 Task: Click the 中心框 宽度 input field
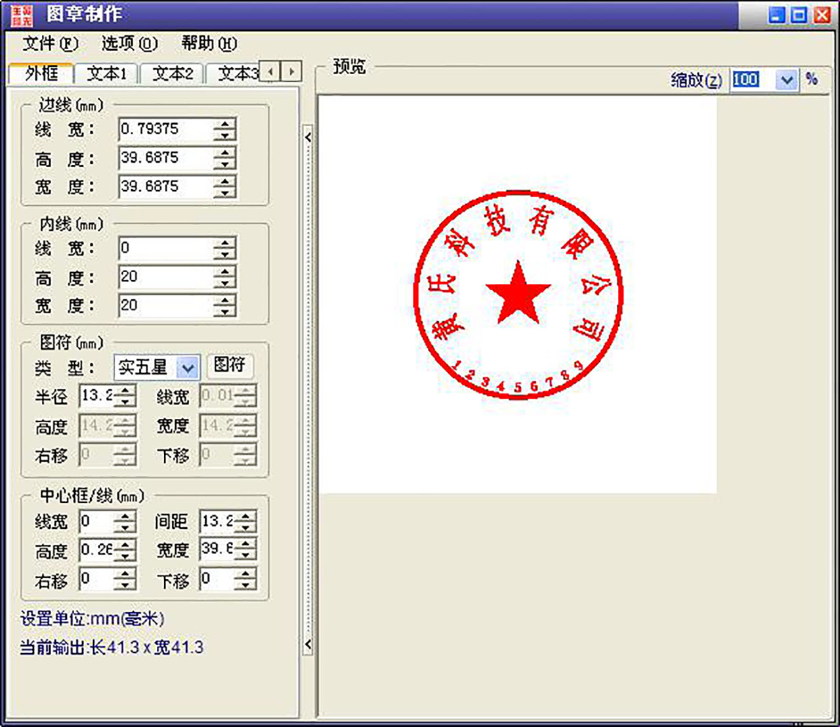tap(217, 550)
